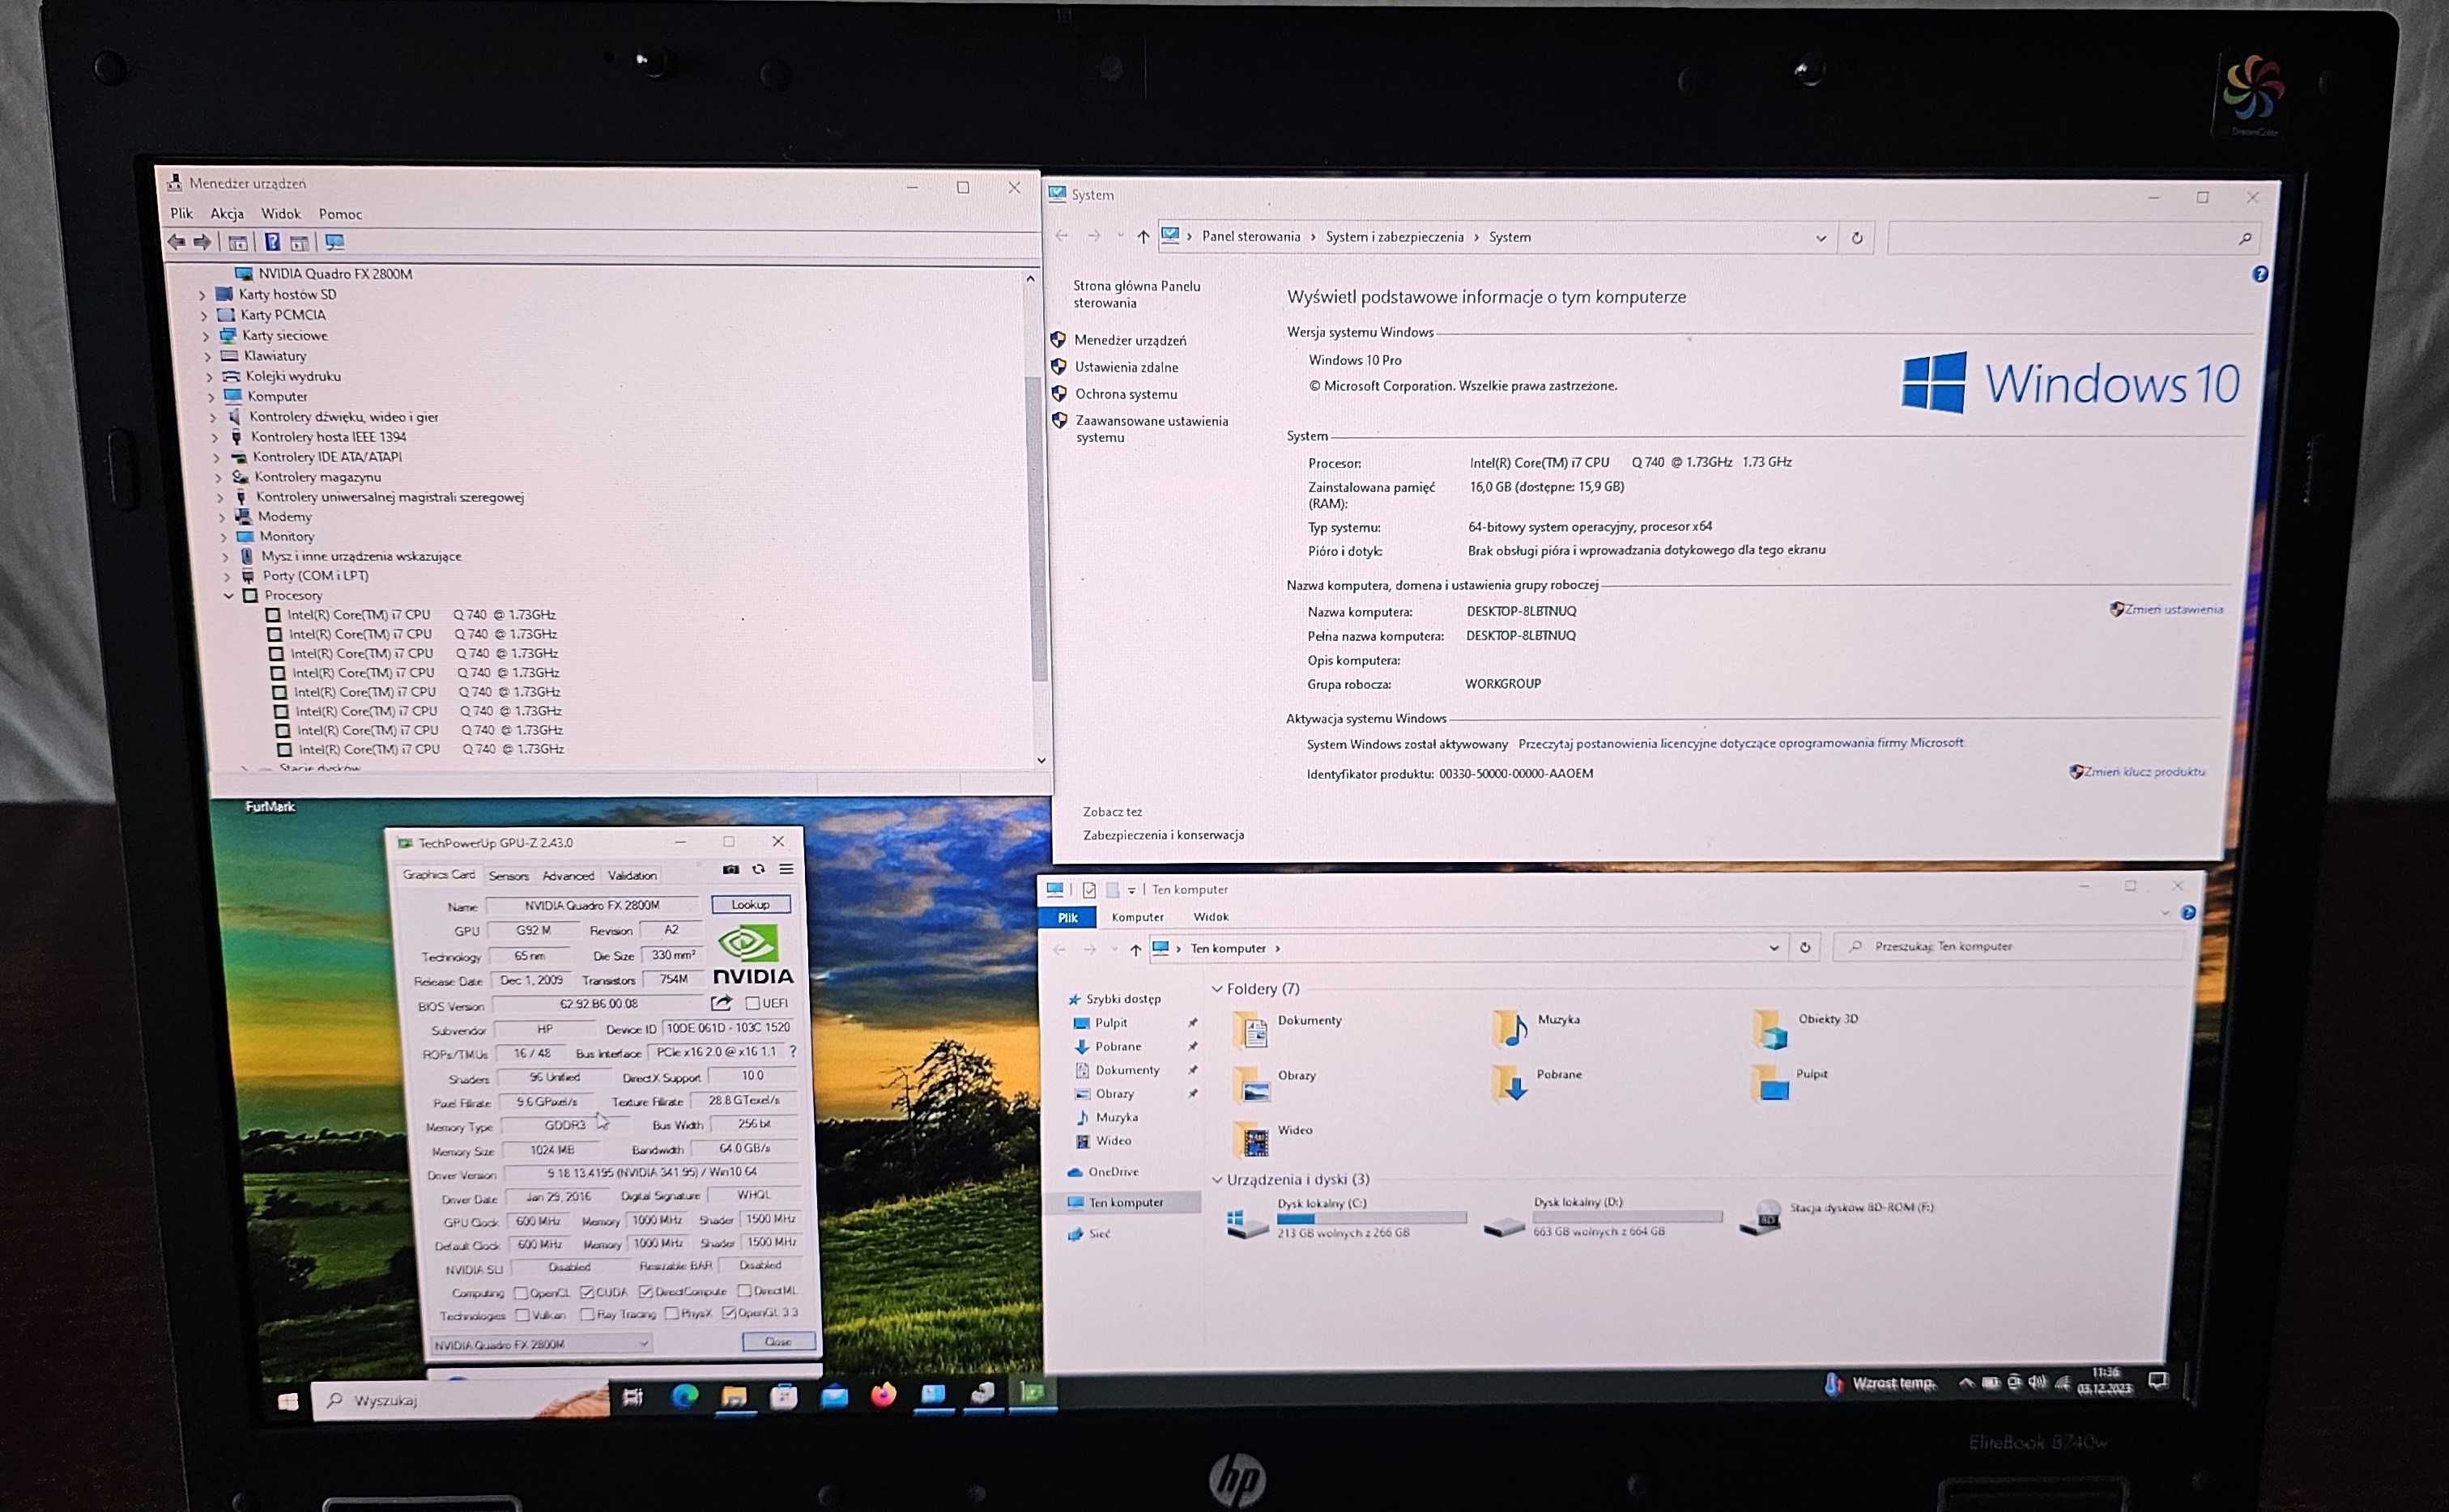Collapse the Procesory node in Device Manager
The height and width of the screenshot is (1512, 2449).
[229, 596]
